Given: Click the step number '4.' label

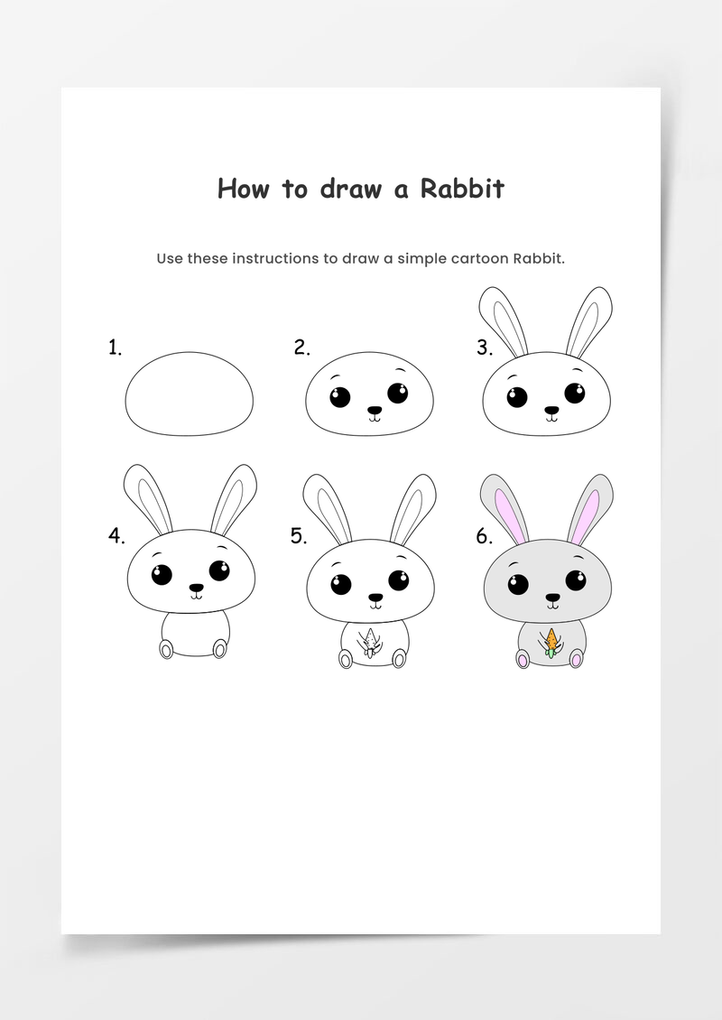Looking at the screenshot, I should 116,536.
